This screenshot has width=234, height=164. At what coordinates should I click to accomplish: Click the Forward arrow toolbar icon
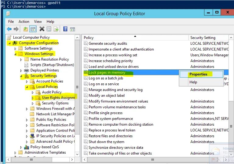pyautogui.click(x=16, y=29)
